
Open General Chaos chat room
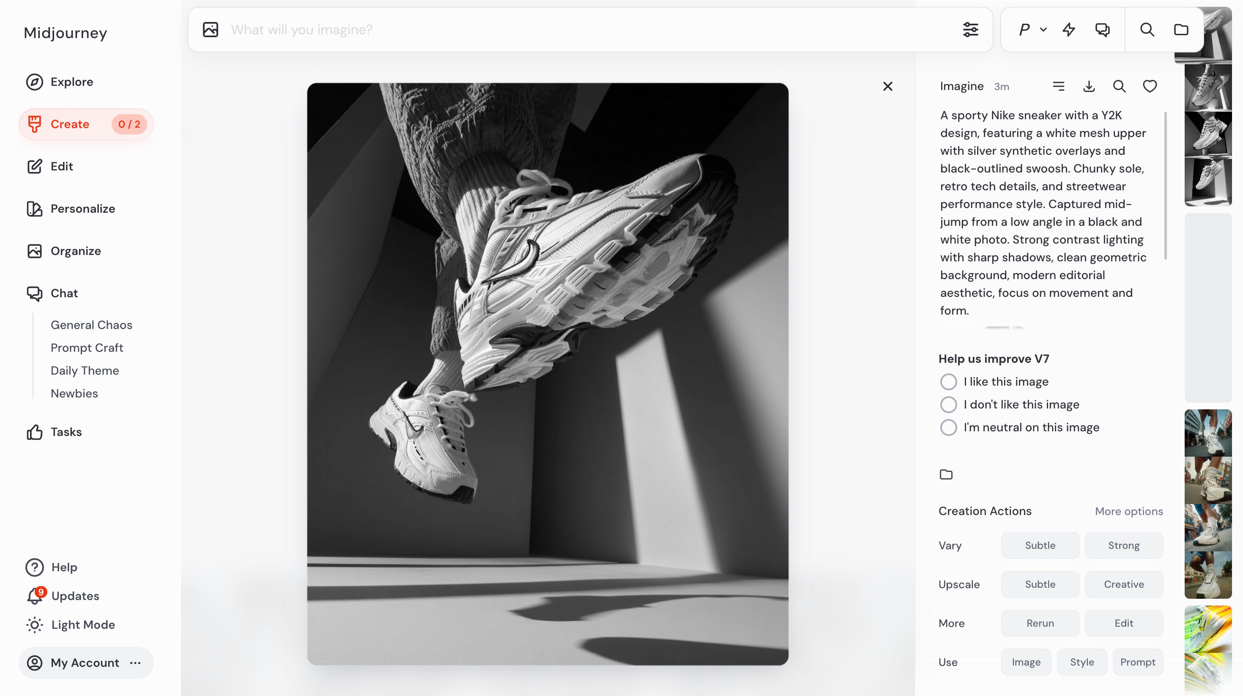point(91,325)
